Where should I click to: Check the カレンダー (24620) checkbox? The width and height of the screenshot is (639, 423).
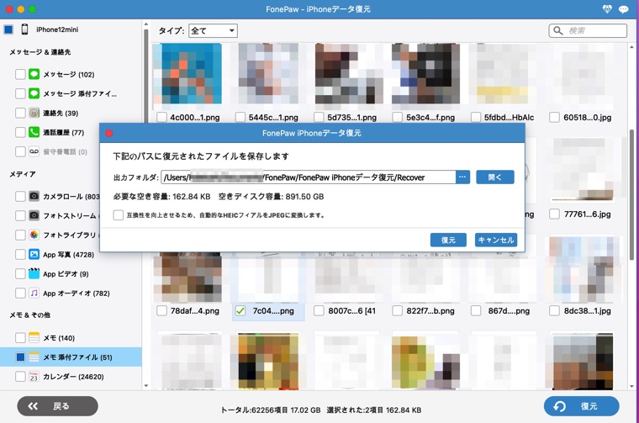pos(20,377)
